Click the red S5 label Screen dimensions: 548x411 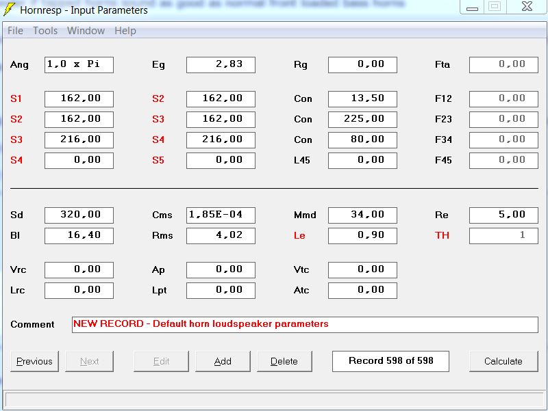158,160
